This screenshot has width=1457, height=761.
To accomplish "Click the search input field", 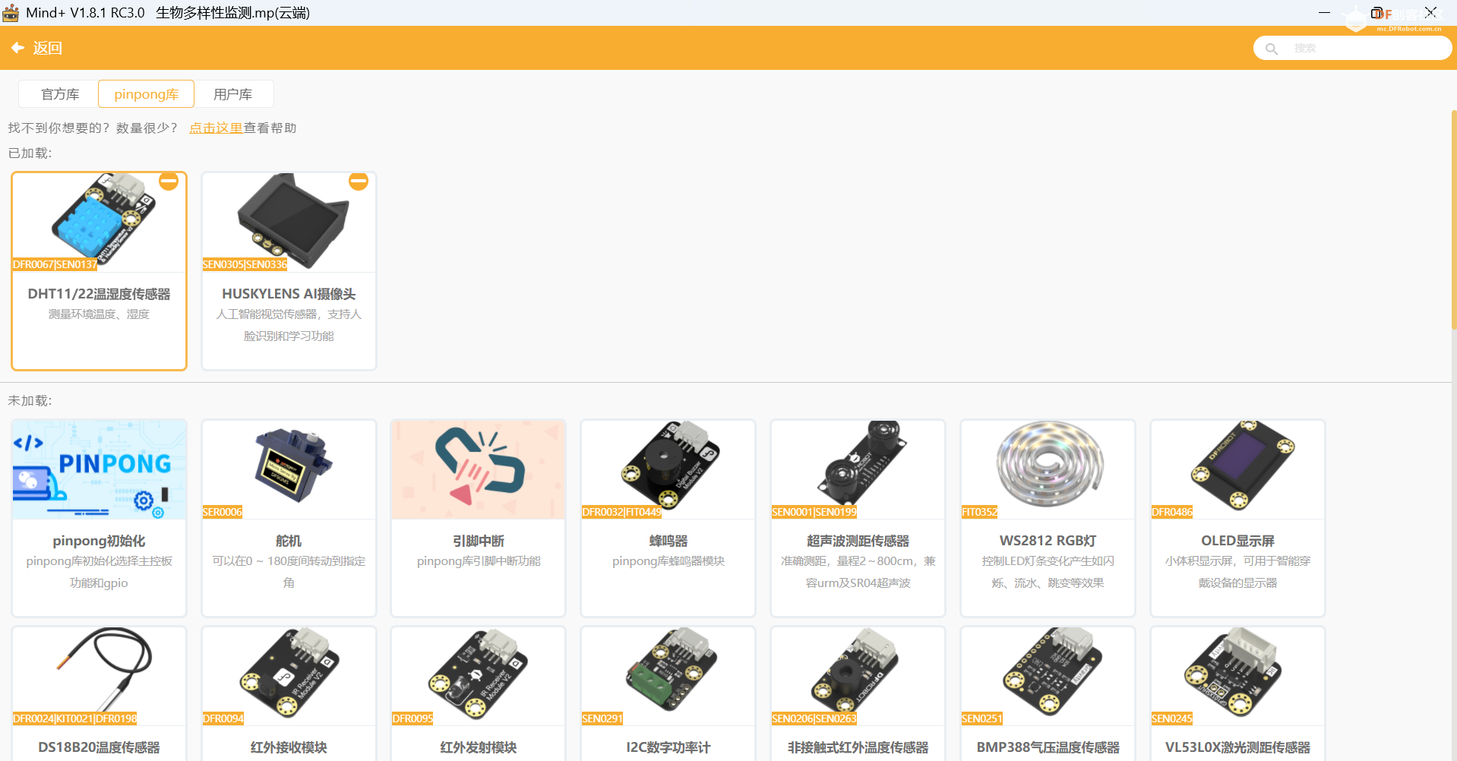I will pos(1352,48).
